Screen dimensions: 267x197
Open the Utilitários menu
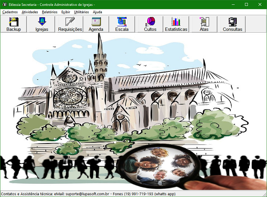(x=82, y=12)
